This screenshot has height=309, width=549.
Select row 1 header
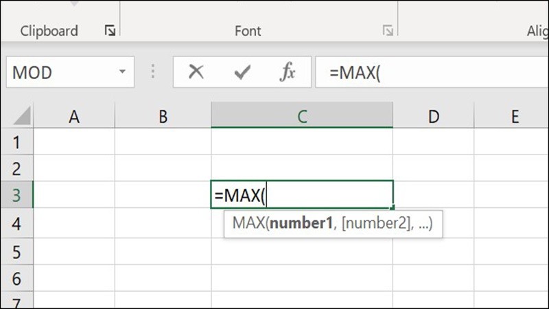[x=16, y=141]
